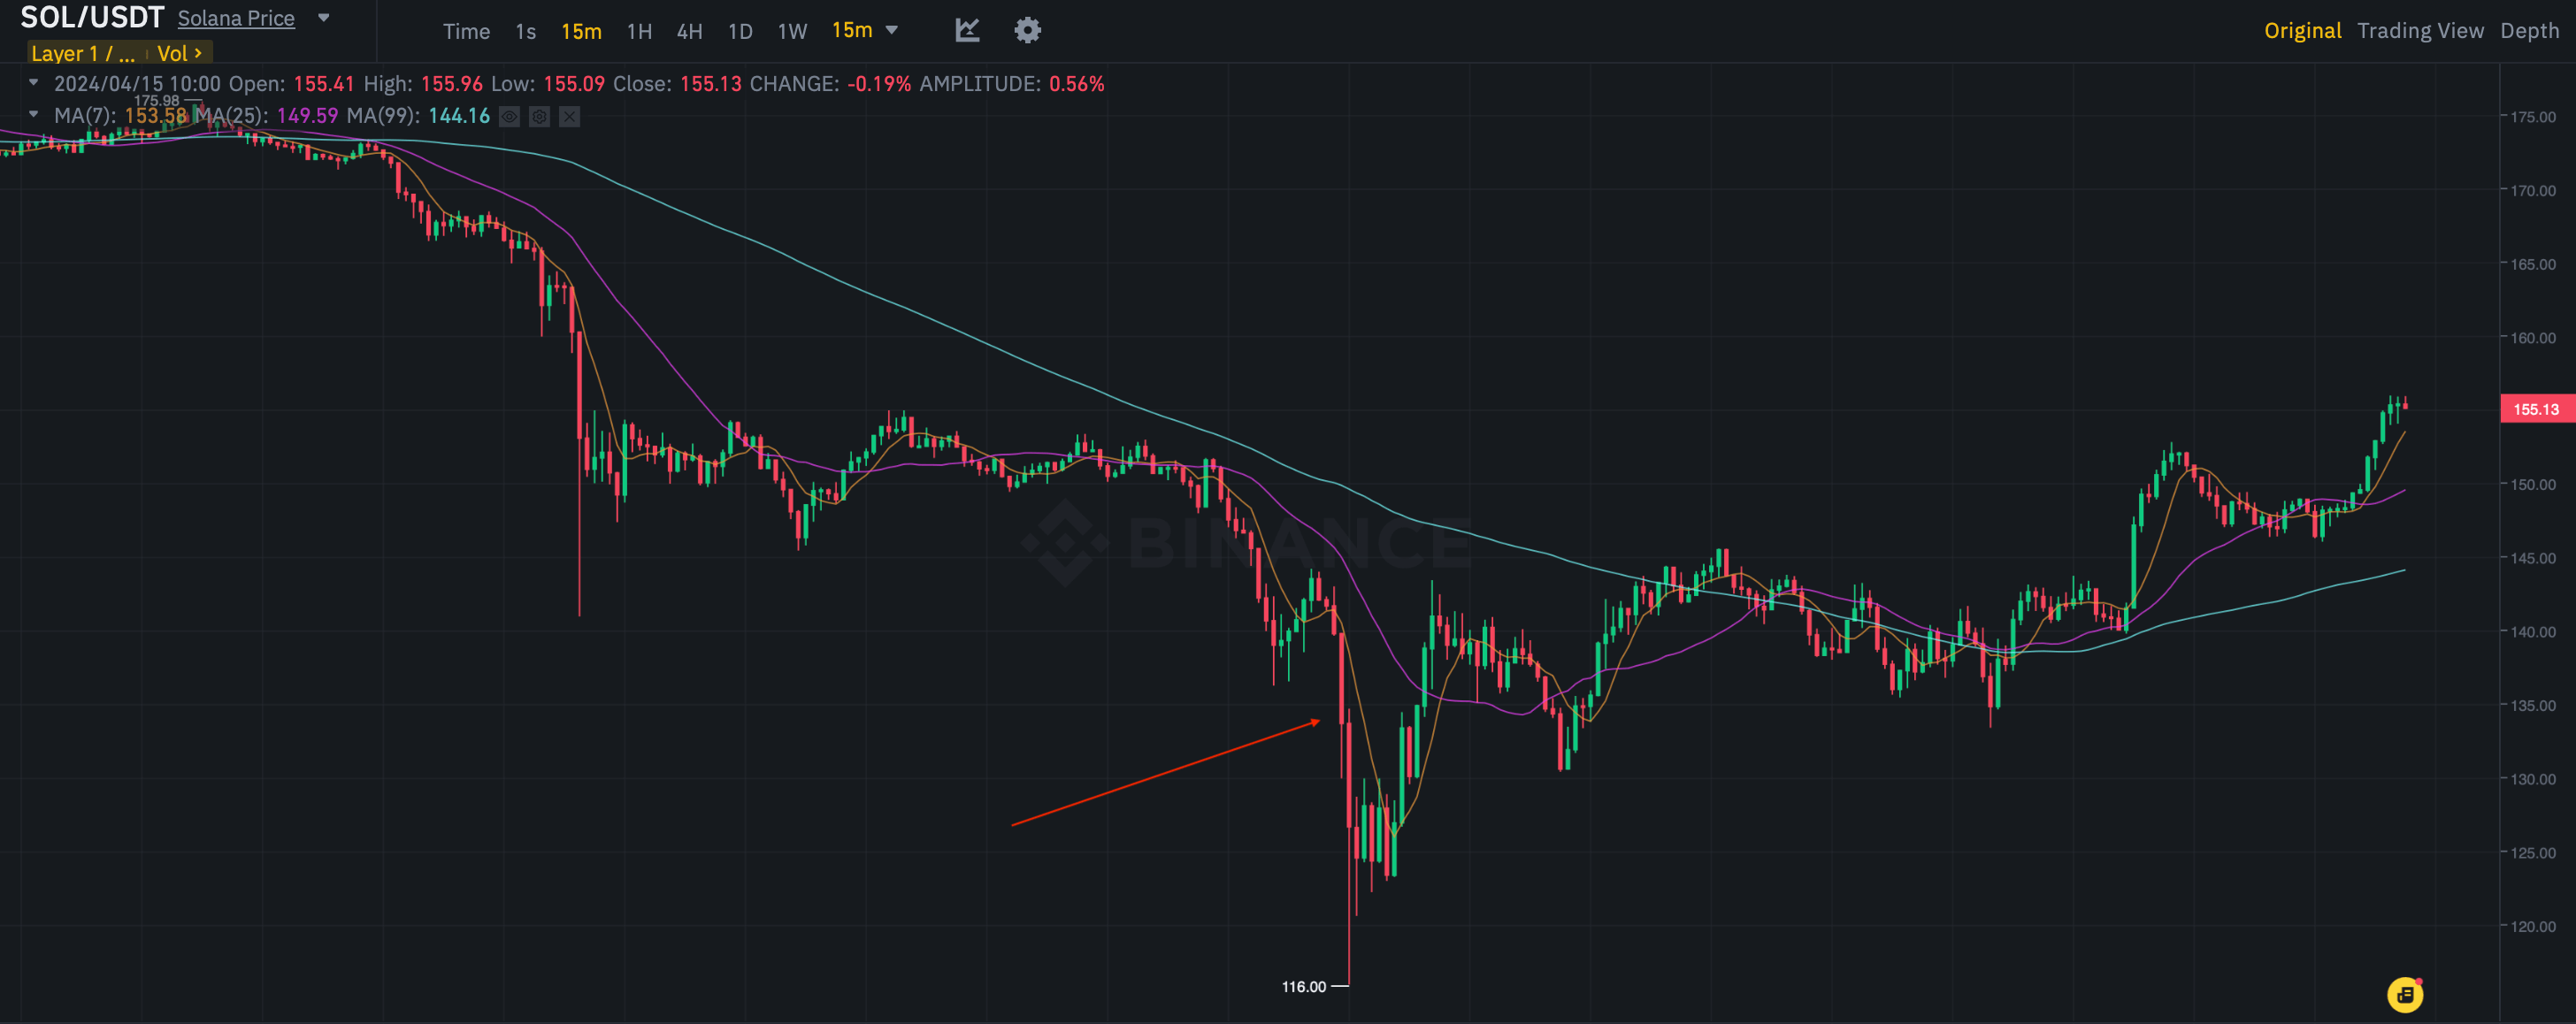Click the Layer 1 tag

pyautogui.click(x=83, y=53)
